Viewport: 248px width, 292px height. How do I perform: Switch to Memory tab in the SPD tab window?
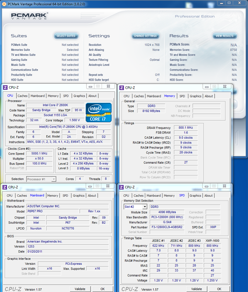tap(169, 196)
